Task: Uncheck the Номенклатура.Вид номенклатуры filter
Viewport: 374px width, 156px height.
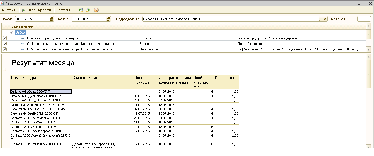Action: tap(5, 38)
